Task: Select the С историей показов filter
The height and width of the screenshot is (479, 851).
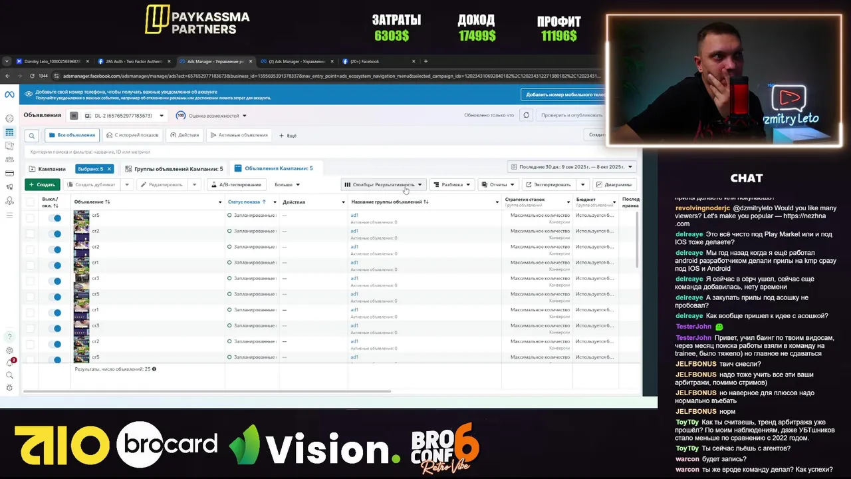Action: [132, 135]
